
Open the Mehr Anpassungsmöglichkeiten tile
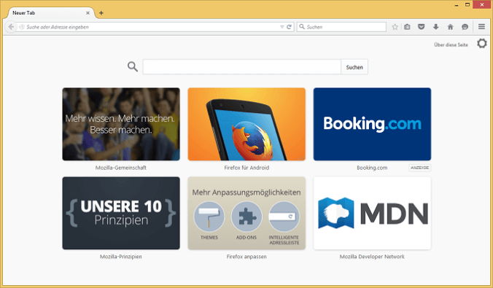tap(246, 213)
